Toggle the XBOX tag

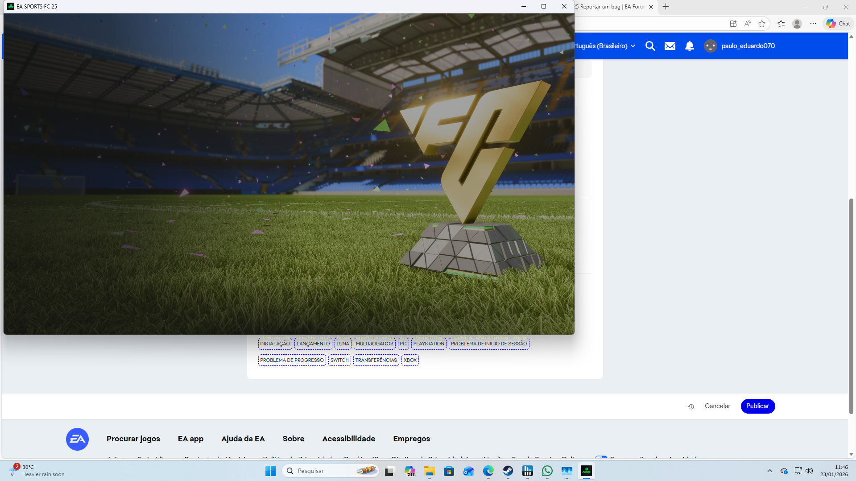coord(410,360)
